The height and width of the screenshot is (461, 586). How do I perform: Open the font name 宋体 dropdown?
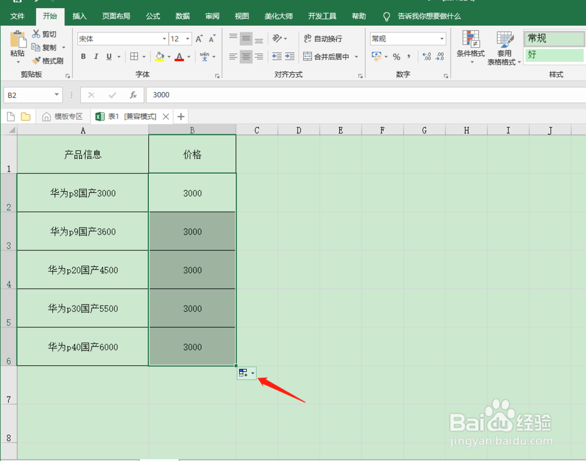click(164, 39)
